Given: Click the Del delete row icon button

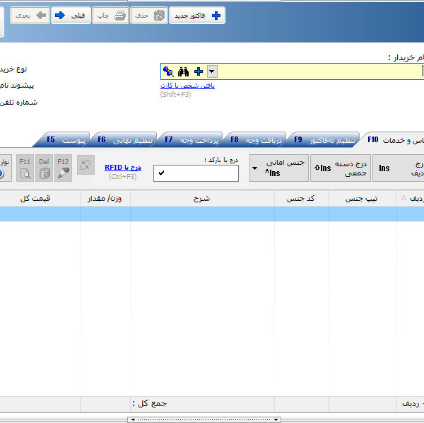Looking at the screenshot, I should tap(44, 168).
